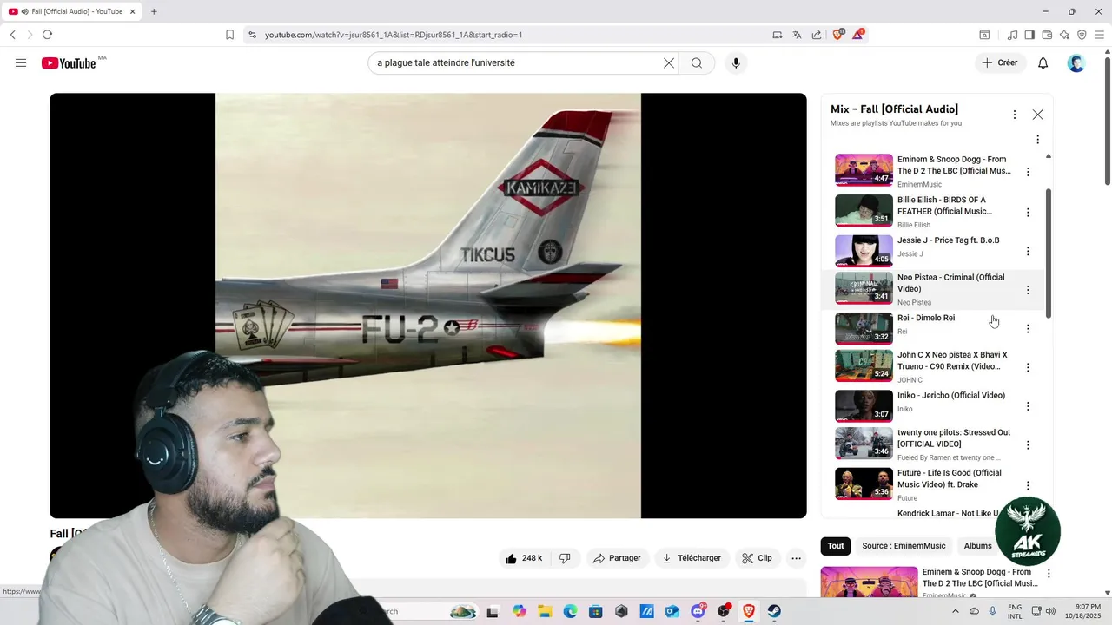Close the Mix playlist panel
Viewport: 1112px width, 625px height.
tap(1037, 115)
